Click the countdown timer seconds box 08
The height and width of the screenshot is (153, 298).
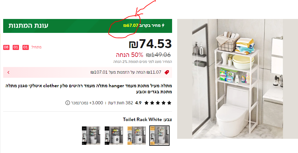[6, 47]
